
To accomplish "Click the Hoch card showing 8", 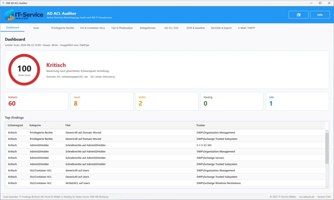I will click(x=102, y=101).
